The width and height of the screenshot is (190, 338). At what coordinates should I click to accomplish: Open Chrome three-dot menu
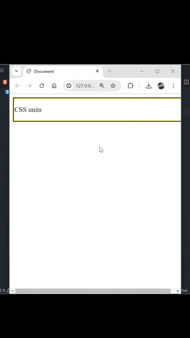(173, 86)
